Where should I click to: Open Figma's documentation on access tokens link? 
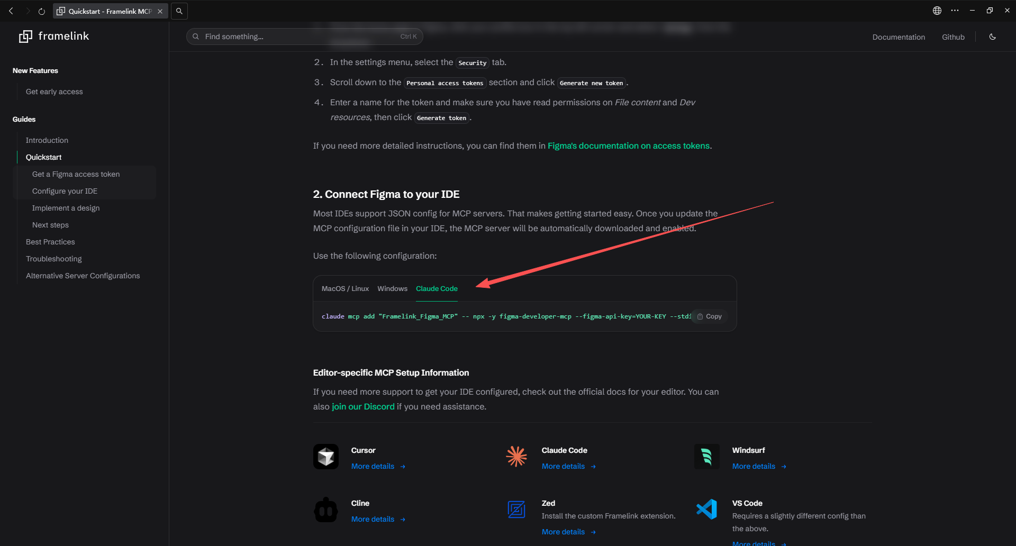629,145
